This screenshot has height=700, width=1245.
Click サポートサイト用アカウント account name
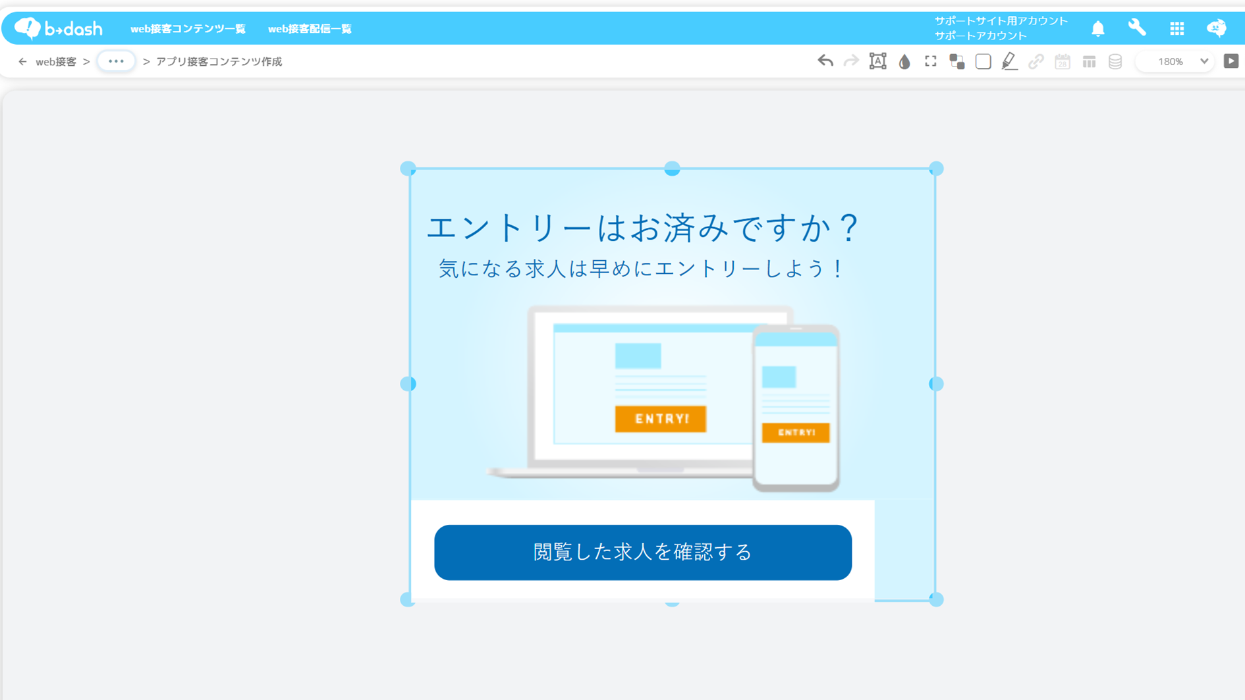[x=1001, y=21]
